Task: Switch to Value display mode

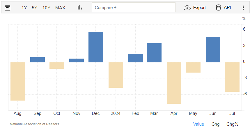Action: (x=198, y=124)
